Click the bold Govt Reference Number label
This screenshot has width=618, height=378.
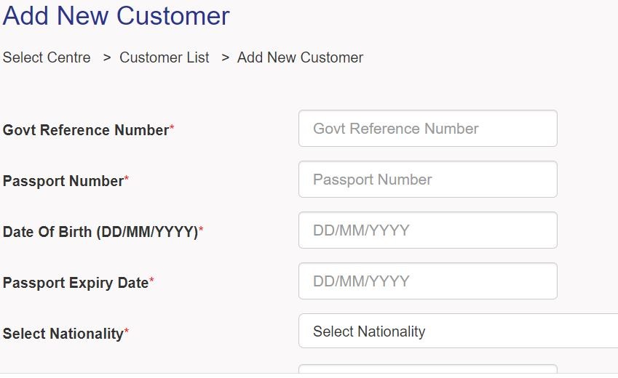pos(86,130)
